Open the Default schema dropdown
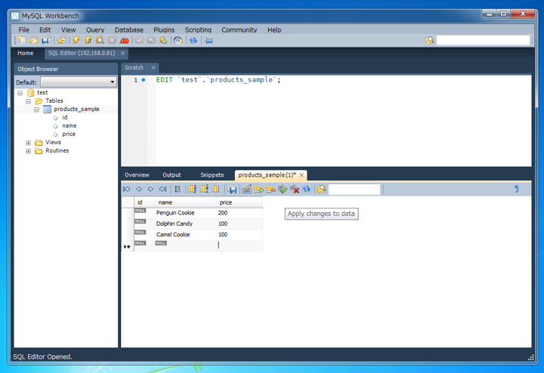 (x=79, y=82)
